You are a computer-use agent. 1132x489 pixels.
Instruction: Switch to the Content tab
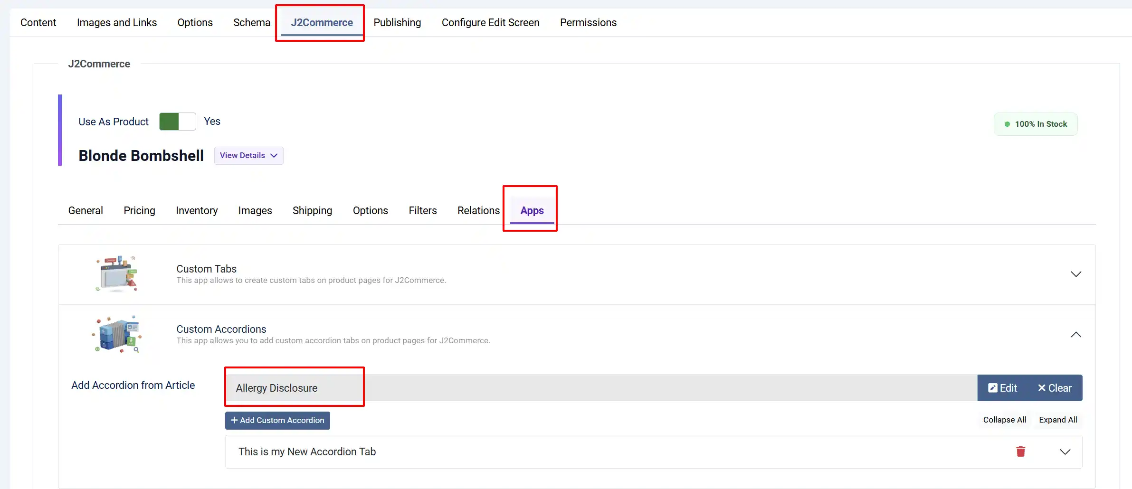[x=38, y=22]
